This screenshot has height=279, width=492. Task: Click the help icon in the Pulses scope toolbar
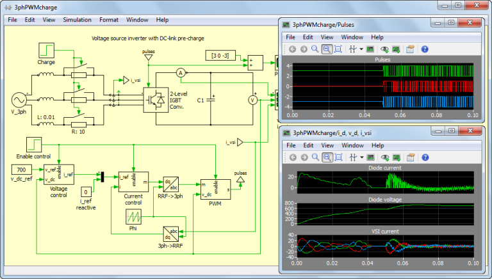click(x=424, y=49)
